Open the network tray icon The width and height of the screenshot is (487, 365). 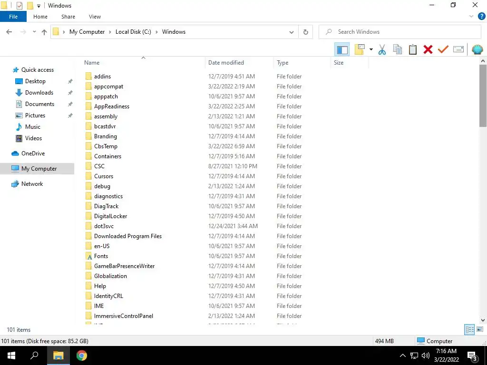coord(414,355)
